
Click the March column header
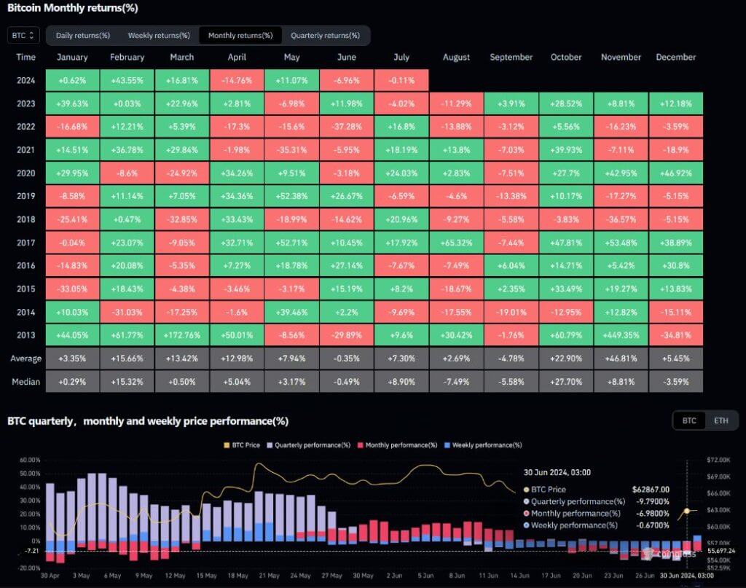(x=181, y=57)
